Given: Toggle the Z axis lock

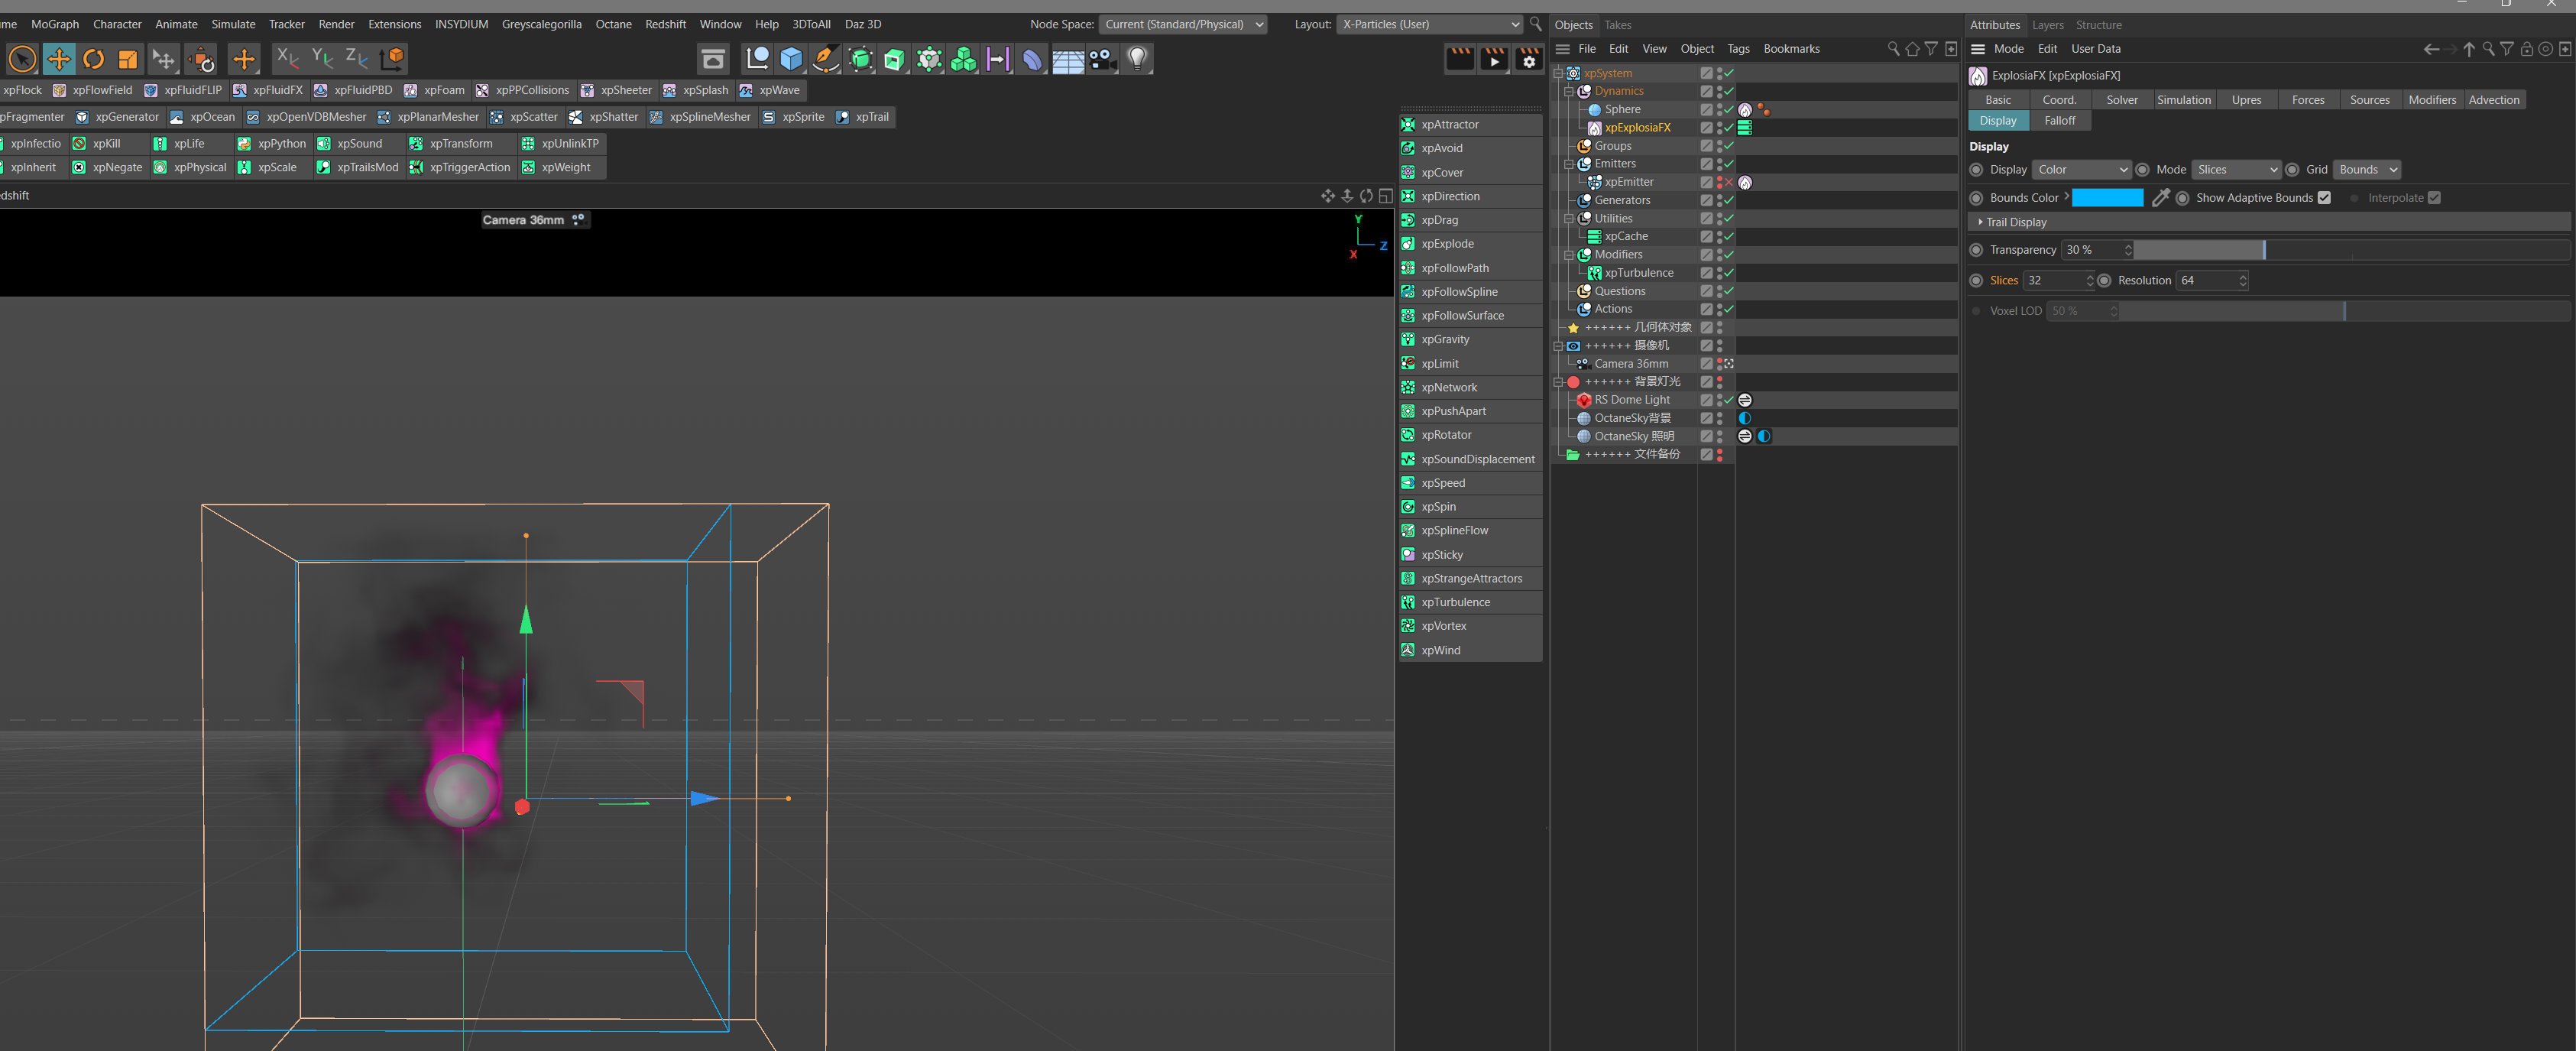Looking at the screenshot, I should 356,59.
